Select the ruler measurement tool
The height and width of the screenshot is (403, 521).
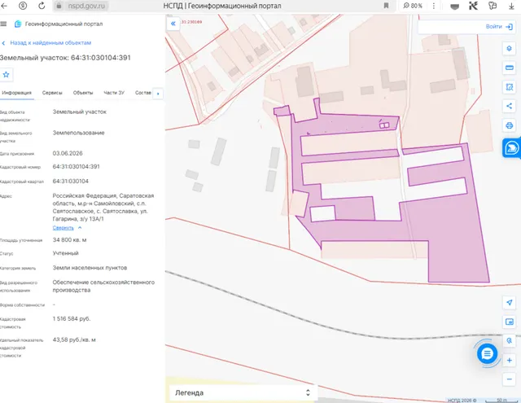click(x=509, y=68)
